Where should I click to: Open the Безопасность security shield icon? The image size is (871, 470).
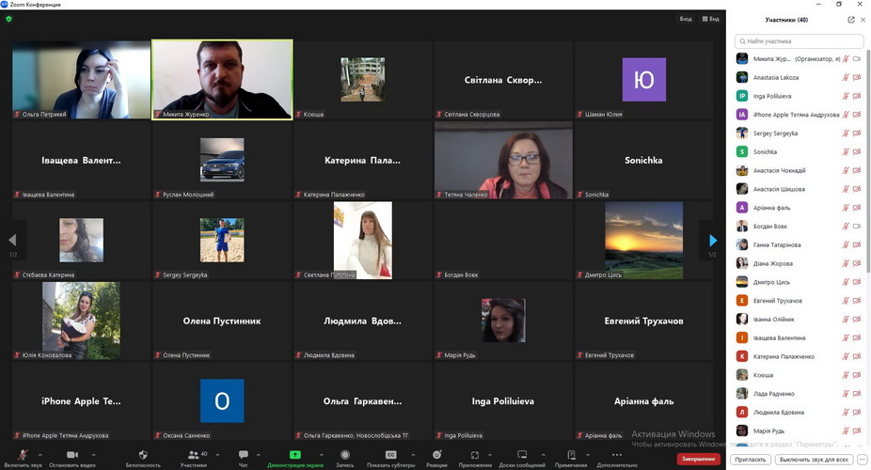(x=143, y=455)
